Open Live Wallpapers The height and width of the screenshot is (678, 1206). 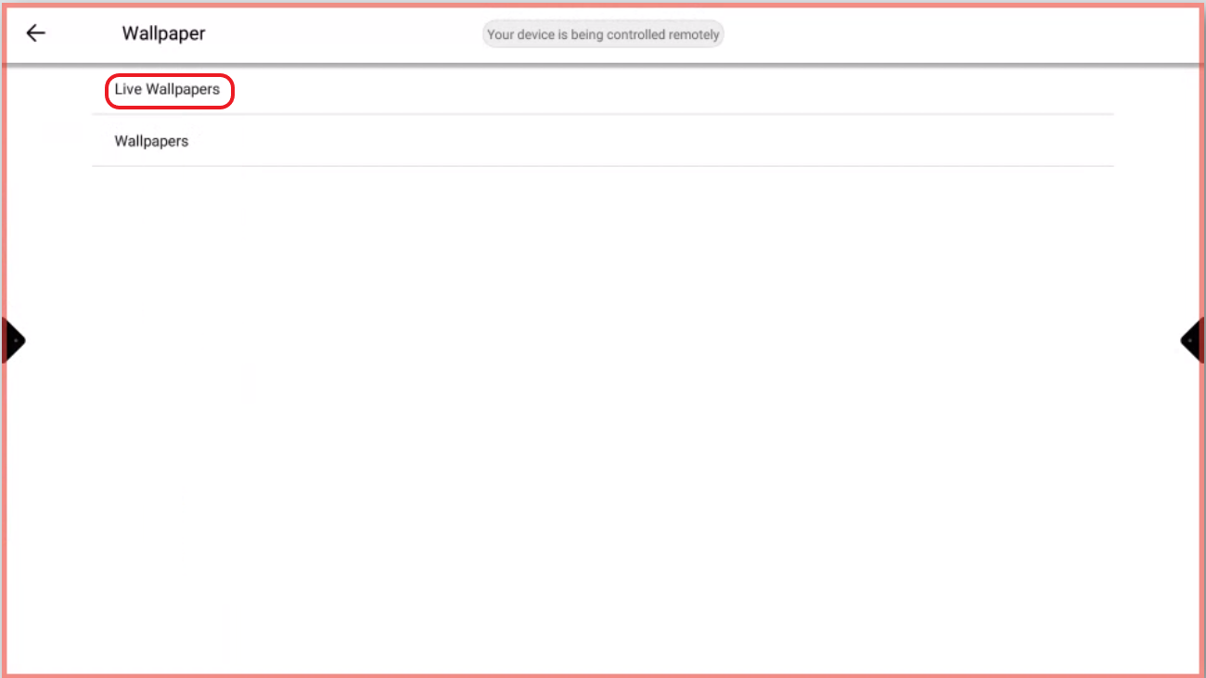168,90
